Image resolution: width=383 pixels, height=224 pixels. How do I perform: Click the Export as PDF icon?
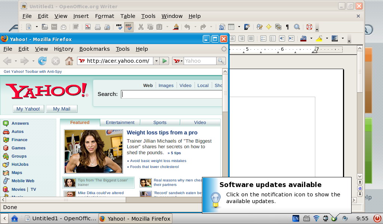[x=88, y=27]
